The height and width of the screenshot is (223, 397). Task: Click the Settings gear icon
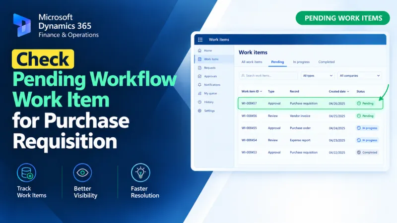[199, 111]
